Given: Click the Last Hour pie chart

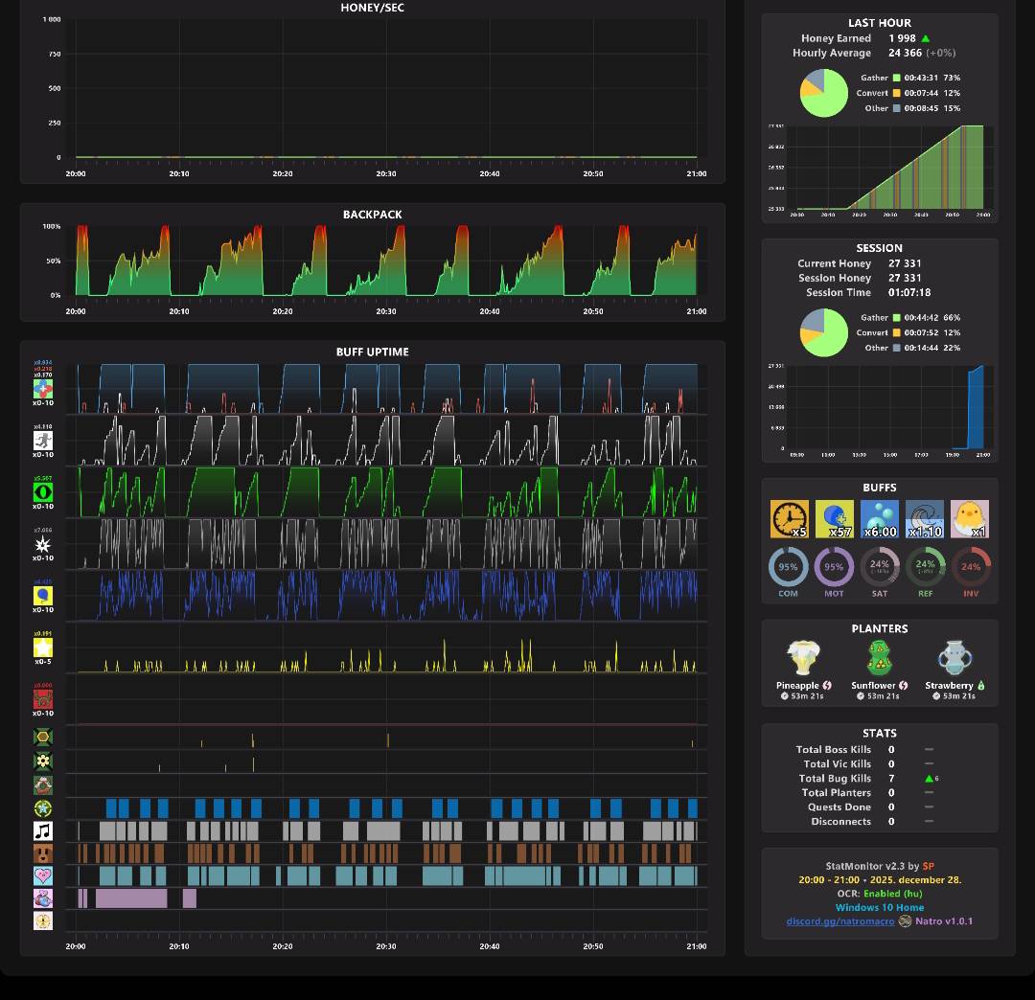Looking at the screenshot, I should (824, 94).
